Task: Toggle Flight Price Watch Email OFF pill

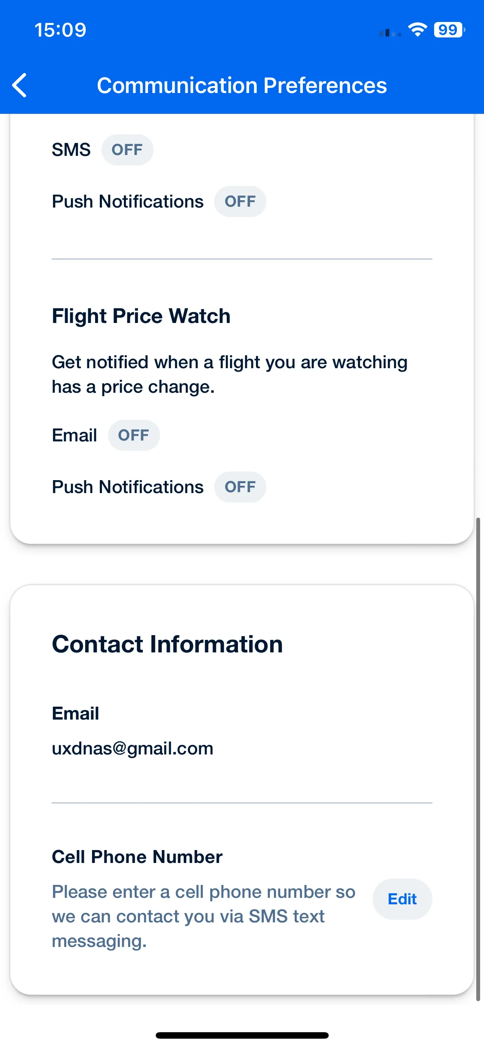Action: click(x=134, y=435)
